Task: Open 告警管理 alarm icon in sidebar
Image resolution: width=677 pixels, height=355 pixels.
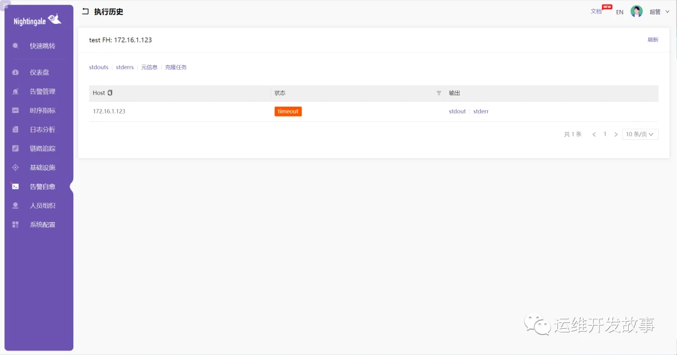Action: pos(16,92)
